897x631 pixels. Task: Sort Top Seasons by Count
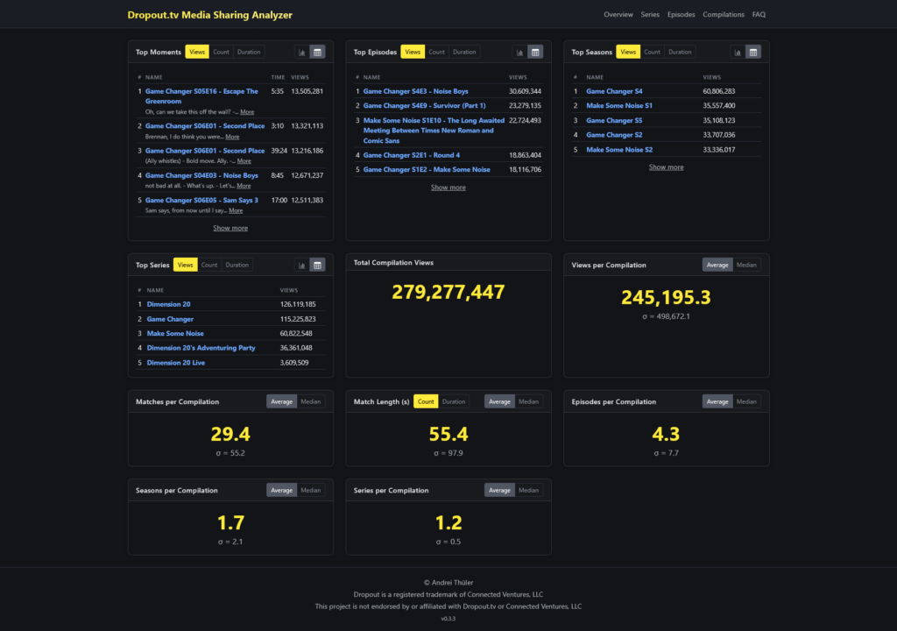[x=653, y=53]
